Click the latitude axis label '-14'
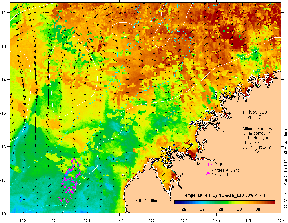Viewport: 288px width, 223px height. (3, 80)
